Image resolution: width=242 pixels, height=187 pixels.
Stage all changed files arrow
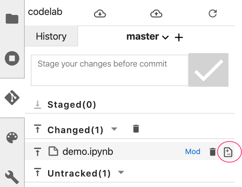pyautogui.click(x=37, y=129)
